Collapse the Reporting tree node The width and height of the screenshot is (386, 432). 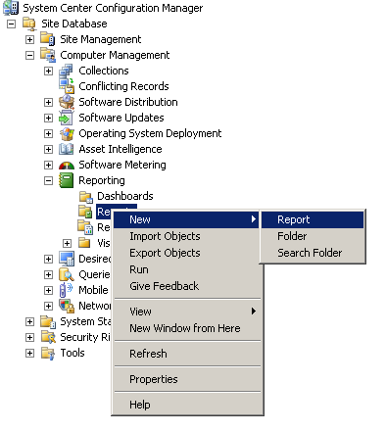click(48, 180)
